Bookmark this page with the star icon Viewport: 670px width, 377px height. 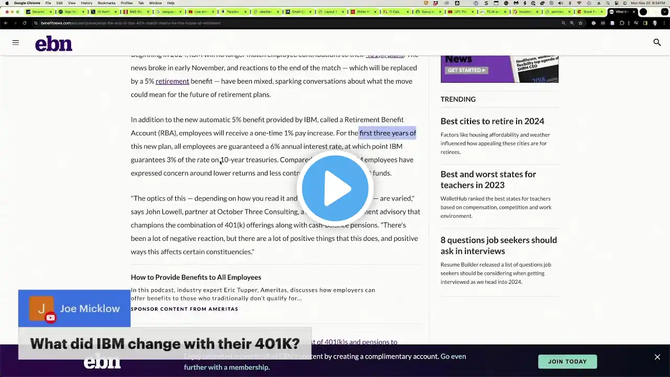click(580, 23)
